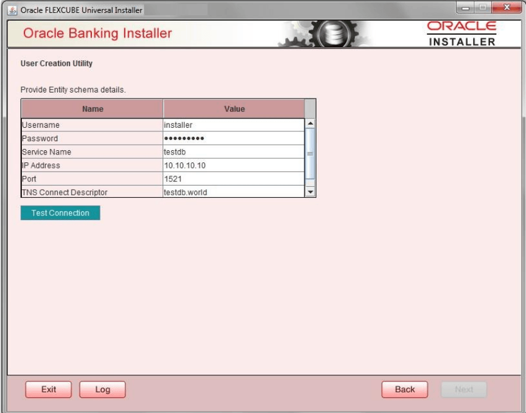Click the vertical scrollbar thumb in table

pyautogui.click(x=310, y=153)
